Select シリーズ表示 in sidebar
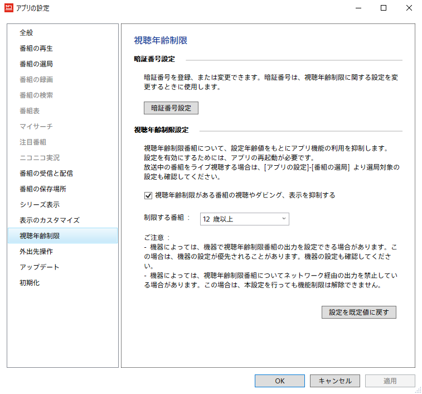422x394 pixels. (40, 205)
